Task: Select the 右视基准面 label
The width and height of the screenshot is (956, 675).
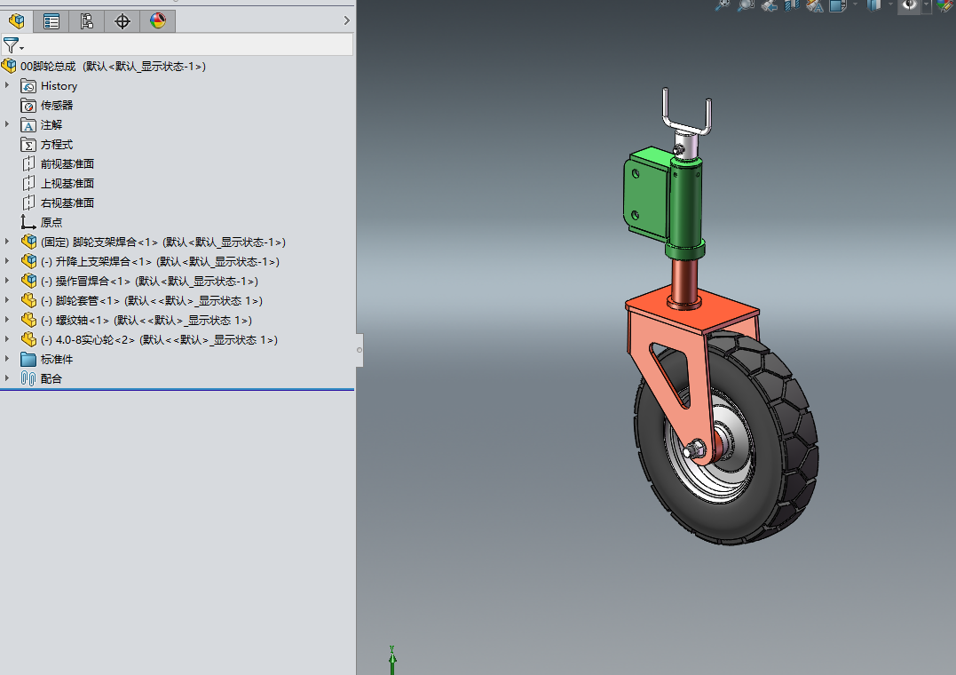Action: click(x=67, y=203)
